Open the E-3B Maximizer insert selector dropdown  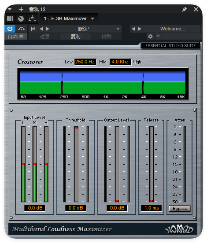(x=69, y=19)
